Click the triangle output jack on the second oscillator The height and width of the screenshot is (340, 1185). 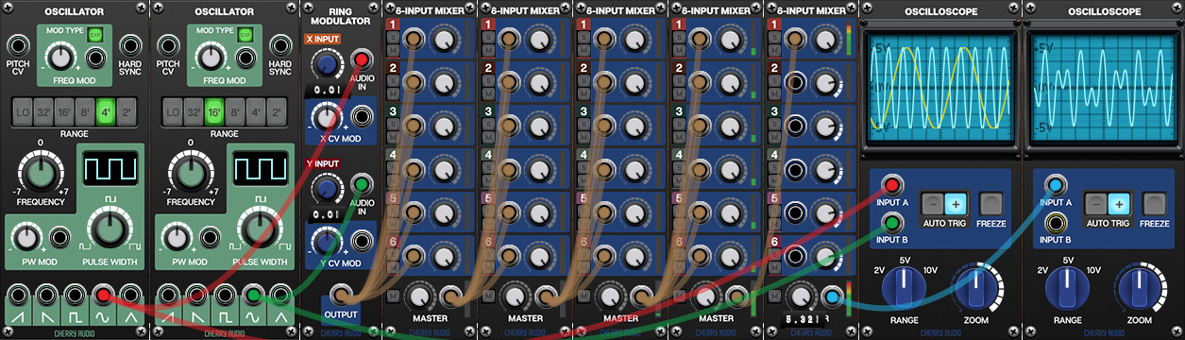[x=281, y=296]
